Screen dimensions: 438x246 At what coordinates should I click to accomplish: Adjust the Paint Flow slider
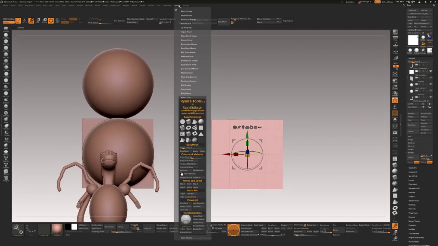click(x=192, y=157)
